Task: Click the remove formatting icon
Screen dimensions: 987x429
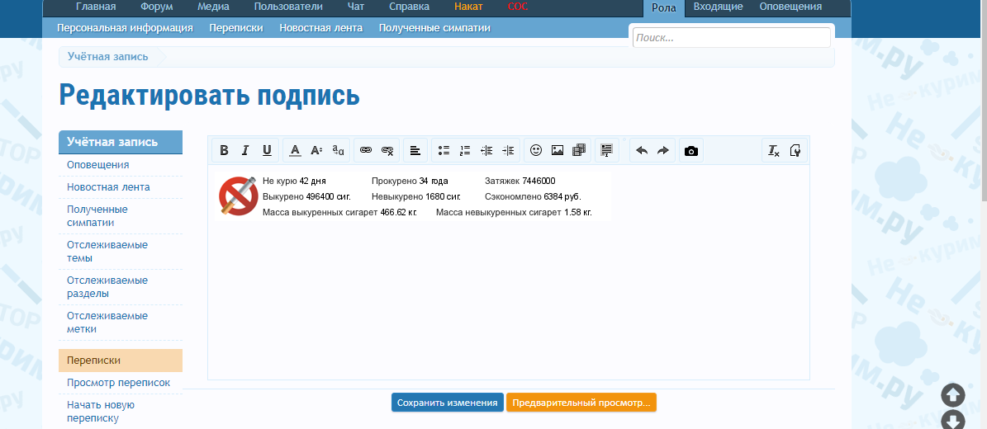Action: 774,150
